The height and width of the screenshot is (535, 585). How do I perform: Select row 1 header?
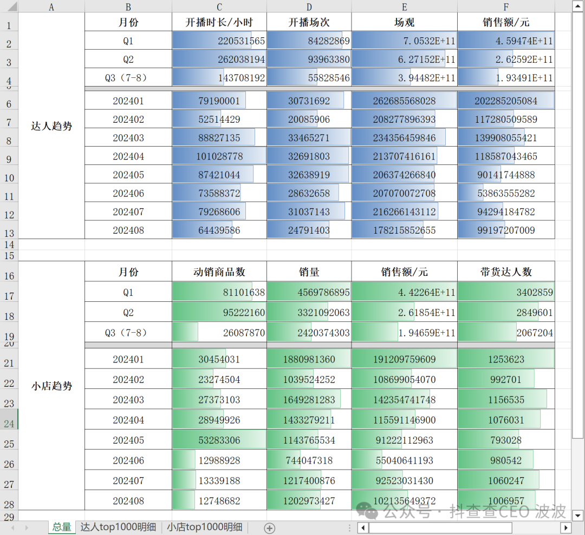(9, 22)
